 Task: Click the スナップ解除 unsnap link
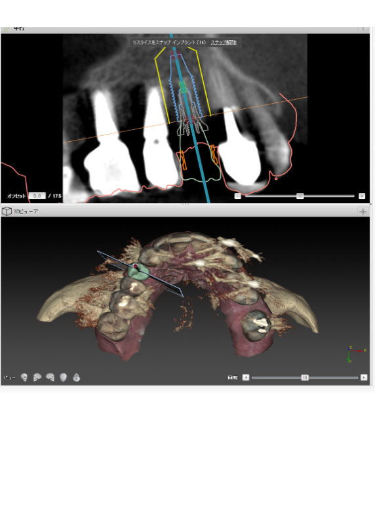click(224, 43)
